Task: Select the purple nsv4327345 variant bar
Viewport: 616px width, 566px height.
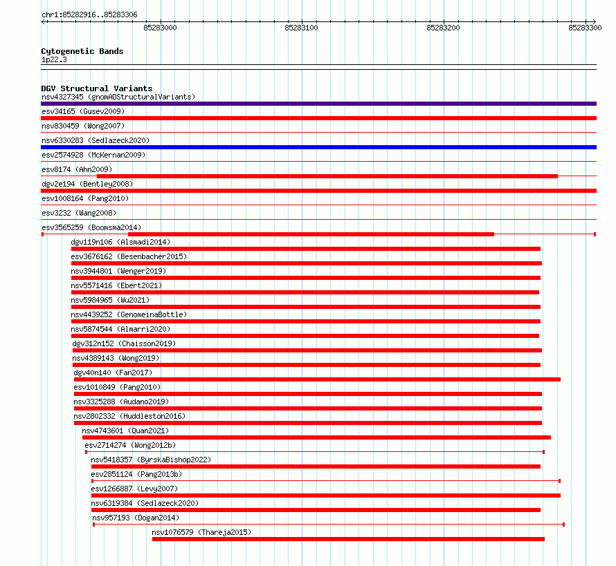Action: pos(318,104)
